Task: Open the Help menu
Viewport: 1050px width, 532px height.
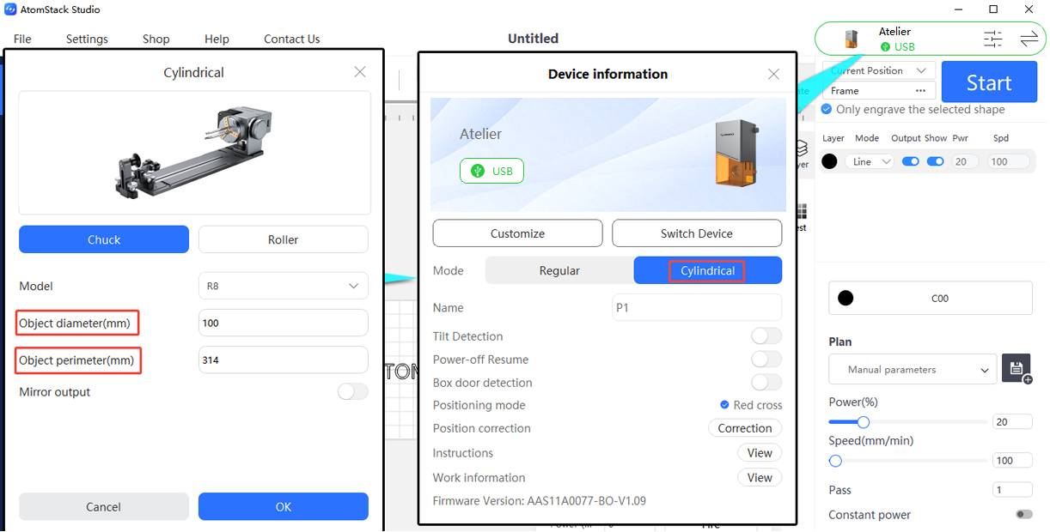Action: pos(217,39)
